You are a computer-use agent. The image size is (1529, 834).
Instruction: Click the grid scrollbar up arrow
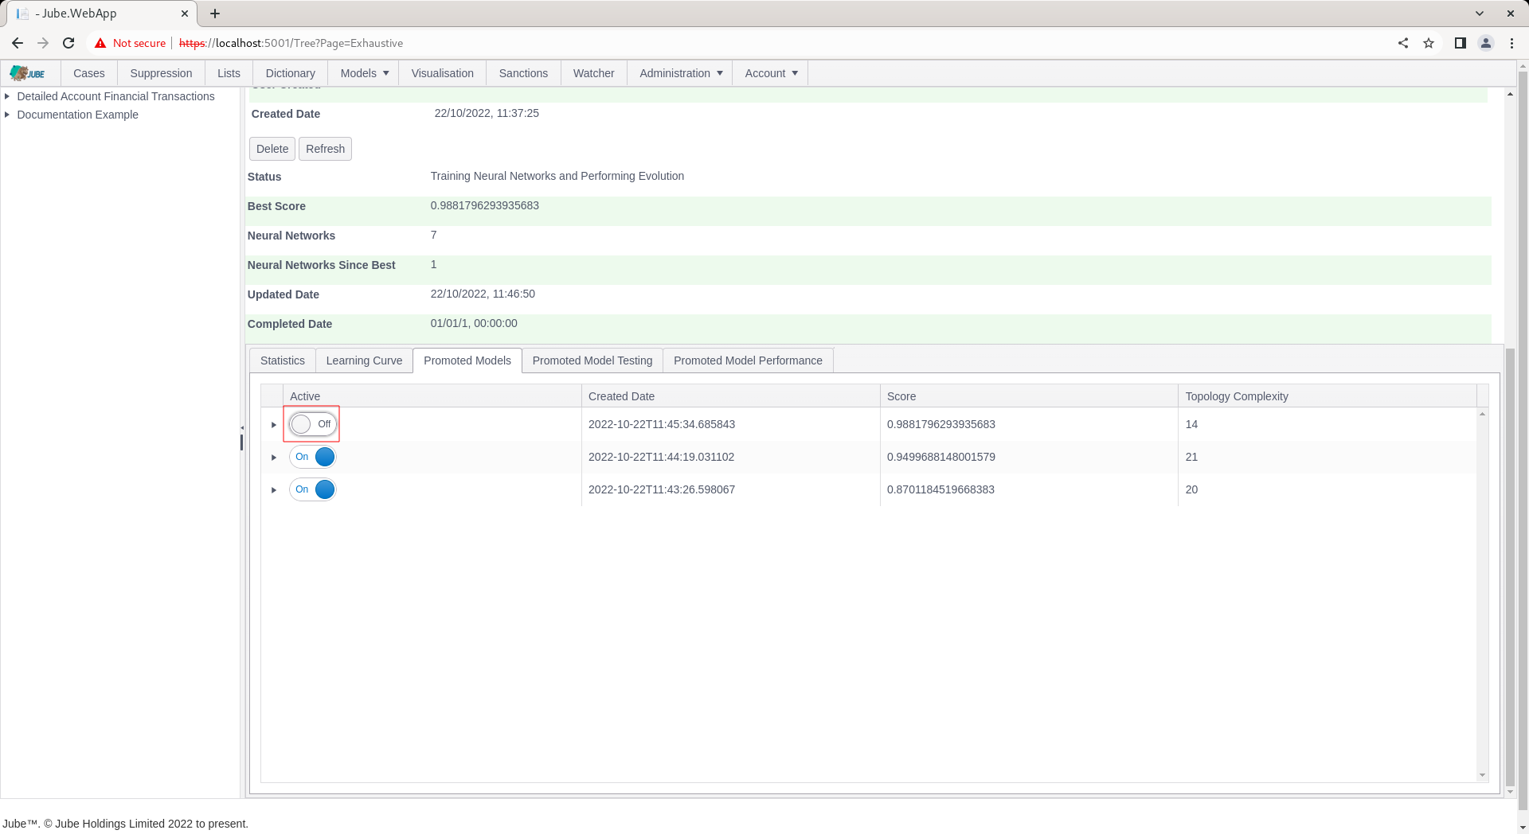point(1482,414)
